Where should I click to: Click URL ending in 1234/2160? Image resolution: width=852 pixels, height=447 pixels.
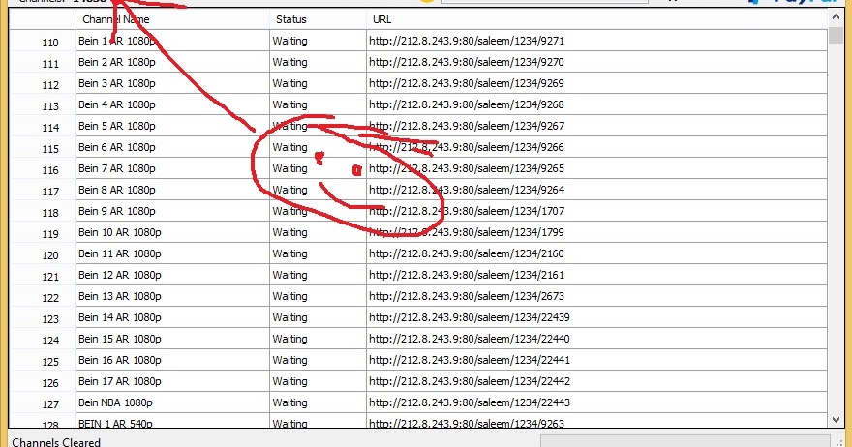click(467, 253)
